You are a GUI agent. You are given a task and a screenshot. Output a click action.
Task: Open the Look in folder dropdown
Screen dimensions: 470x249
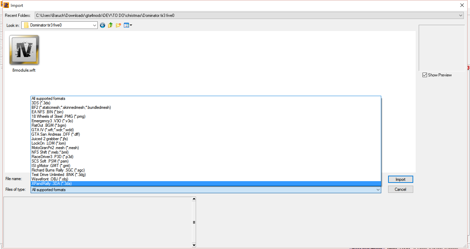tap(95, 25)
